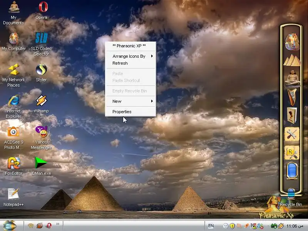
Task: Click the disabled Empty Recycle Bin entry
Action: point(131,91)
